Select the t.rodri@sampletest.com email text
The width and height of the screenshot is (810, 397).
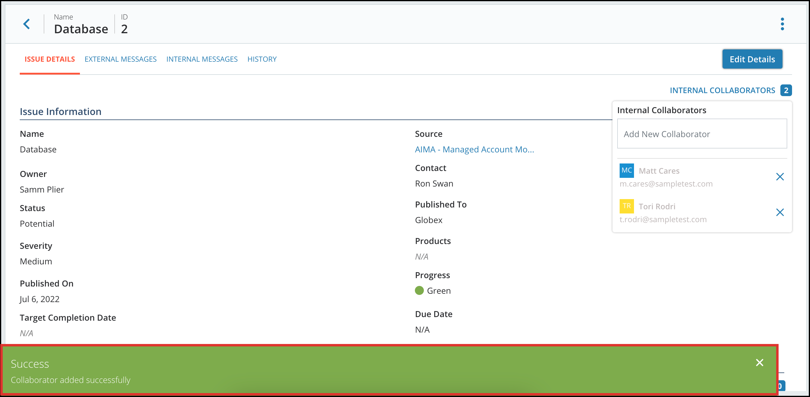coord(663,219)
